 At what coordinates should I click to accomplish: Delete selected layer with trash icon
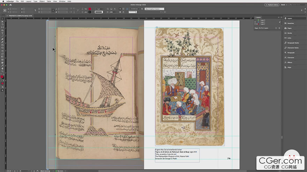click(279, 28)
